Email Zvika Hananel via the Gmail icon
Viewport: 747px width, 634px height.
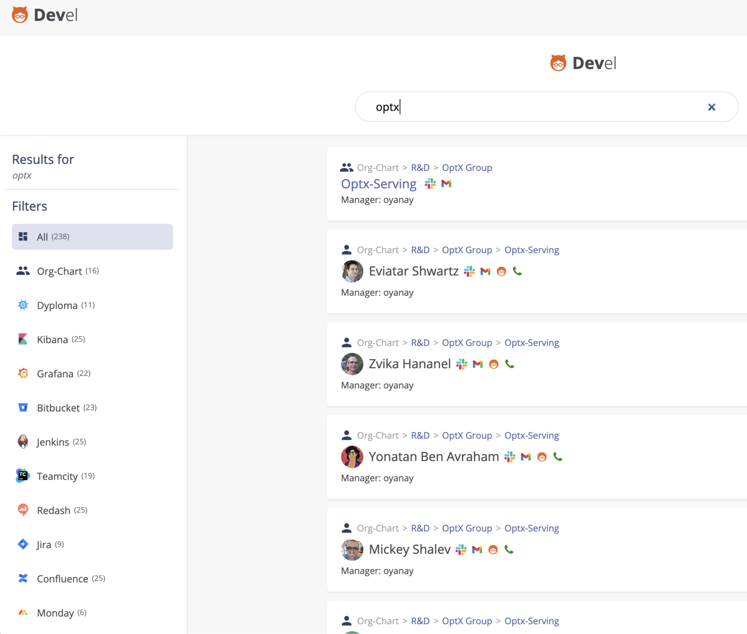478,364
